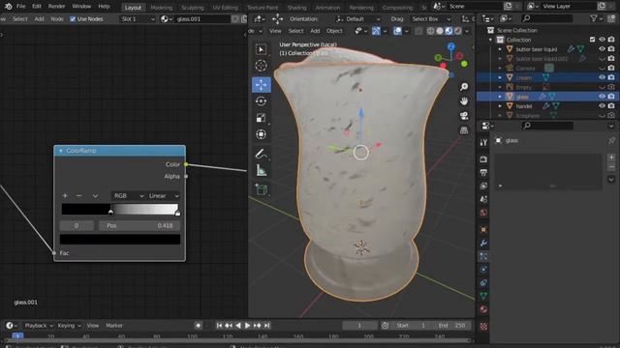Select the Annotate tool
The image size is (620, 348).
tap(261, 154)
